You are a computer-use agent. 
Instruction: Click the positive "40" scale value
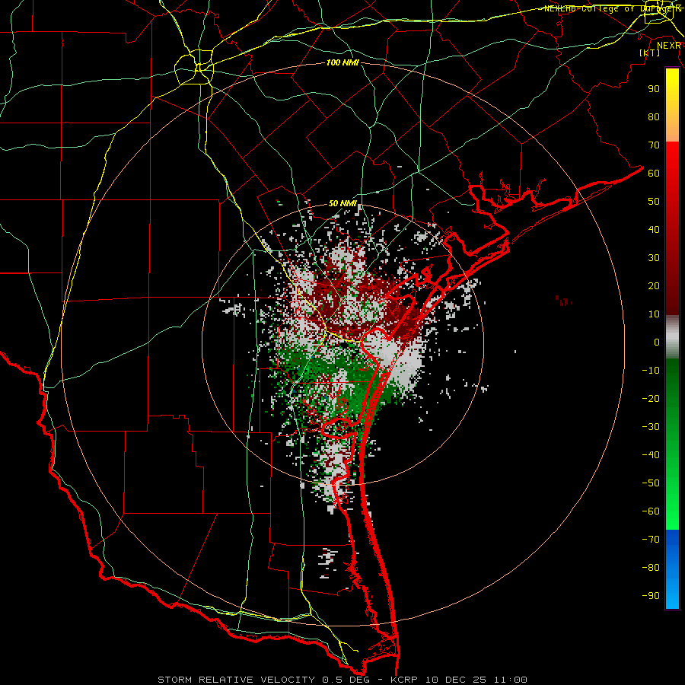pos(654,229)
